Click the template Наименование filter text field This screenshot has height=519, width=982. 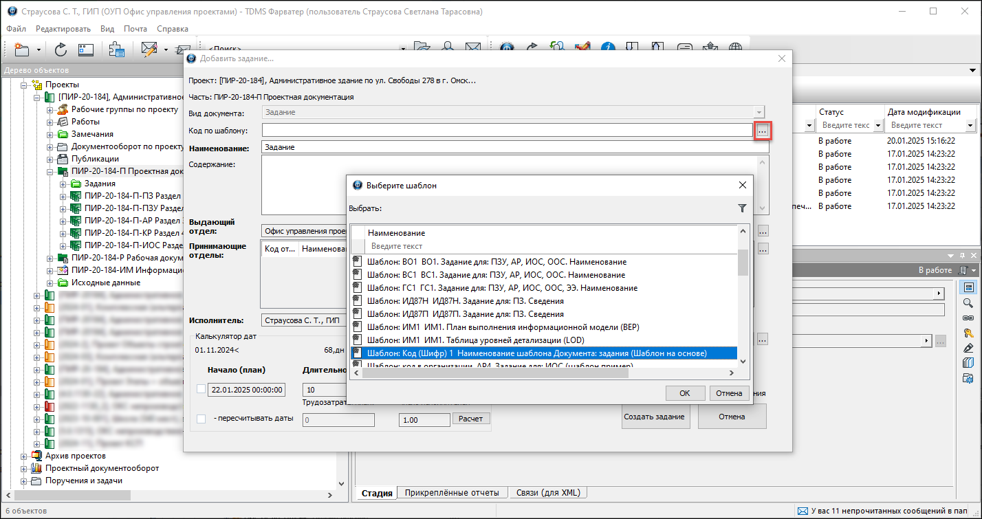click(x=551, y=246)
